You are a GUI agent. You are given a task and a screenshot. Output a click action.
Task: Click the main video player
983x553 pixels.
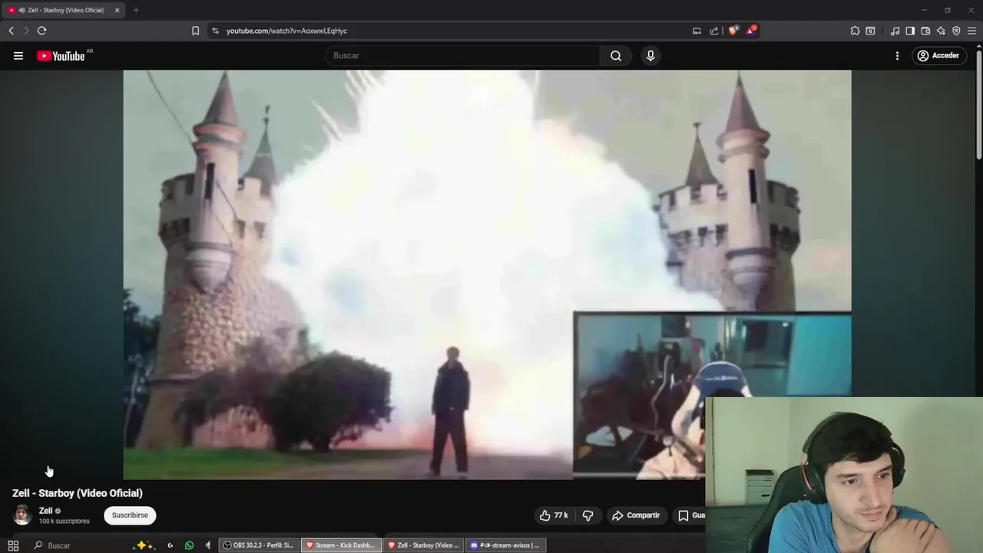coord(487,274)
